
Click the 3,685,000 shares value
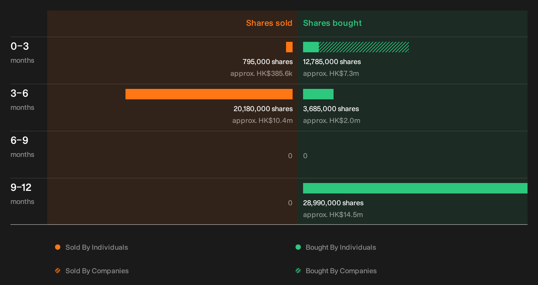331,109
